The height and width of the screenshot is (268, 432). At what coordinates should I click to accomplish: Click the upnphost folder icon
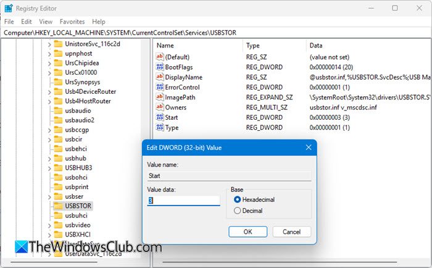click(x=58, y=54)
